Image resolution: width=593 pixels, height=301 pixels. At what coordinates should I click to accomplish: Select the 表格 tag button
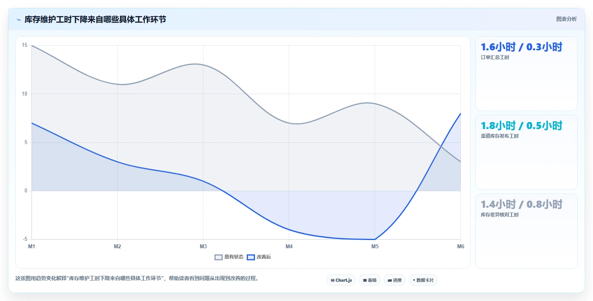click(x=369, y=280)
